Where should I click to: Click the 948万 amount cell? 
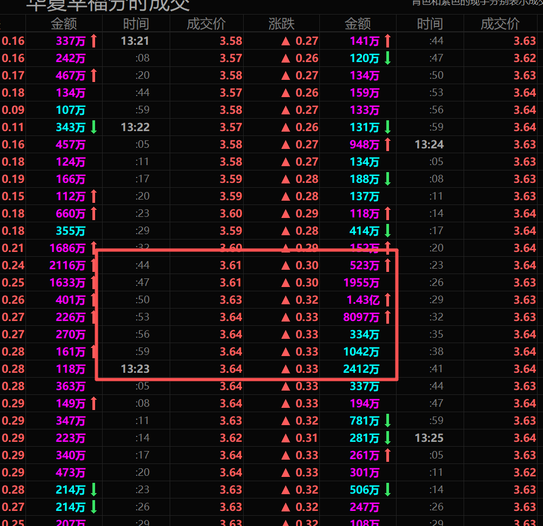click(x=365, y=145)
